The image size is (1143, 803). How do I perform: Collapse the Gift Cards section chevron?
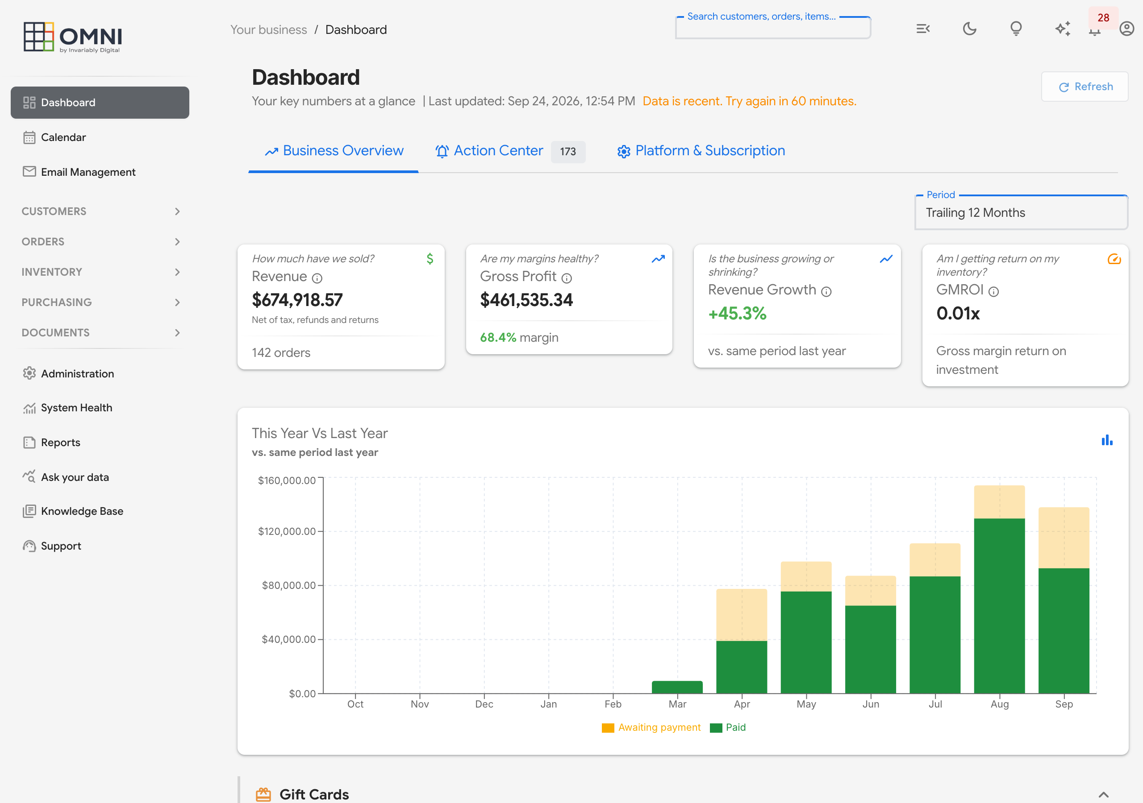1104,795
